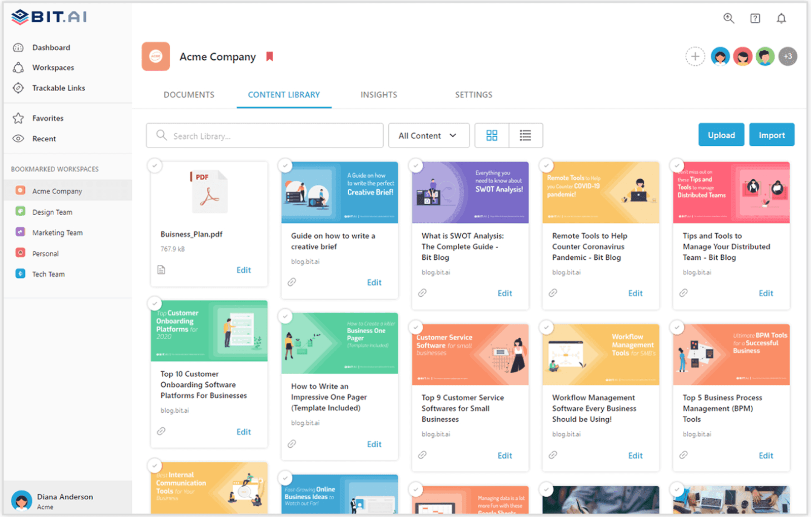Toggle selection on the Buisness_Plan.pdf card
The width and height of the screenshot is (811, 517).
click(155, 165)
